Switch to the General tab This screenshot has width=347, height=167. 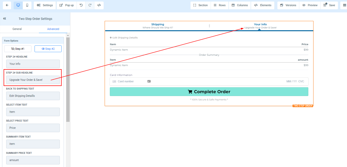pos(17,29)
